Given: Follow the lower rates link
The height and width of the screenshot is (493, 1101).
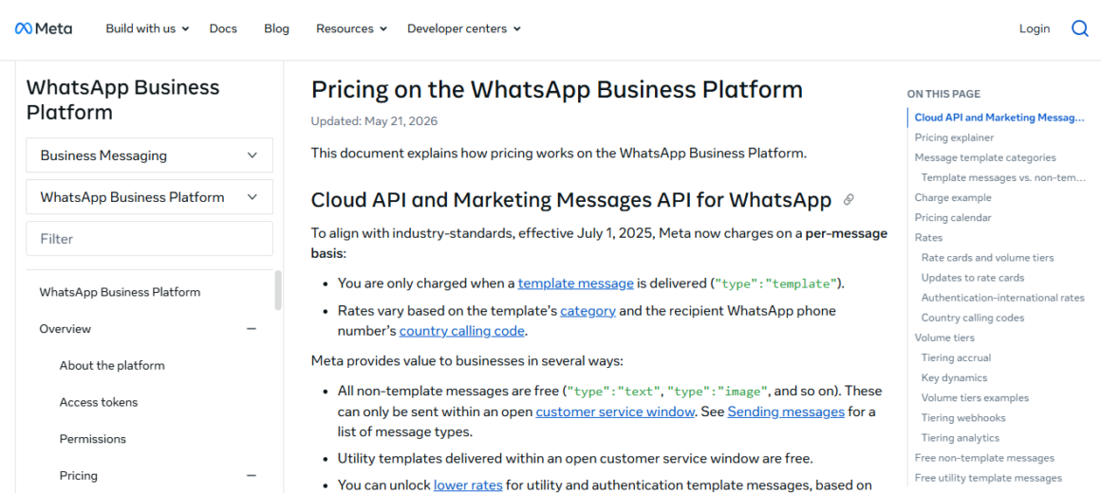Looking at the screenshot, I should 468,484.
